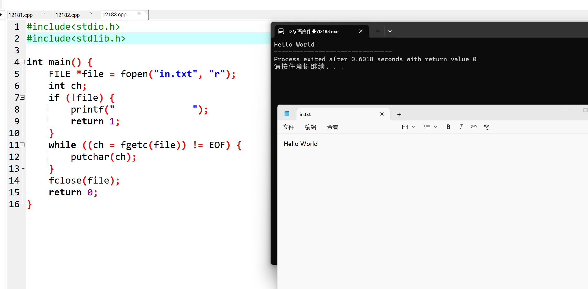Close the in.txt Notepad tab
The height and width of the screenshot is (289, 588).
tap(382, 114)
